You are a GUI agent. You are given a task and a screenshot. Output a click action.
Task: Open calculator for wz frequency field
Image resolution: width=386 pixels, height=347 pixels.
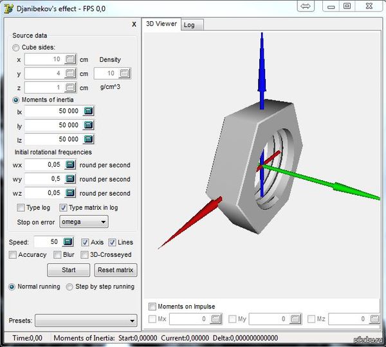click(x=71, y=193)
